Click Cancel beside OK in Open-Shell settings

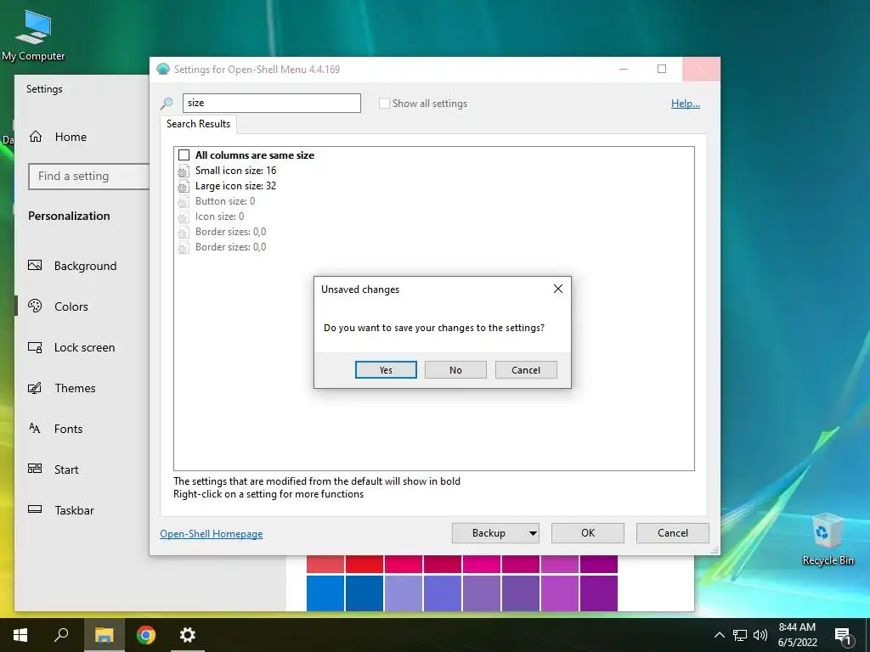pyautogui.click(x=673, y=533)
